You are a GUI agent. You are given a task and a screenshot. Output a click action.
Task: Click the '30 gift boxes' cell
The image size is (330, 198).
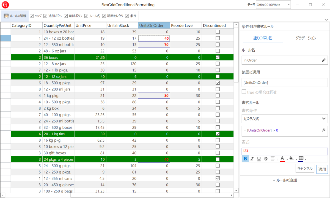(x=58, y=153)
